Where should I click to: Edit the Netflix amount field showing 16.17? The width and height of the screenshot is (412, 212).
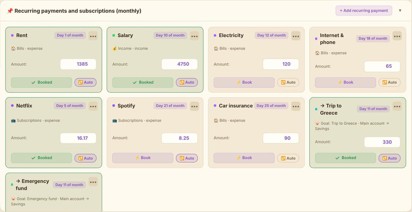point(78,138)
